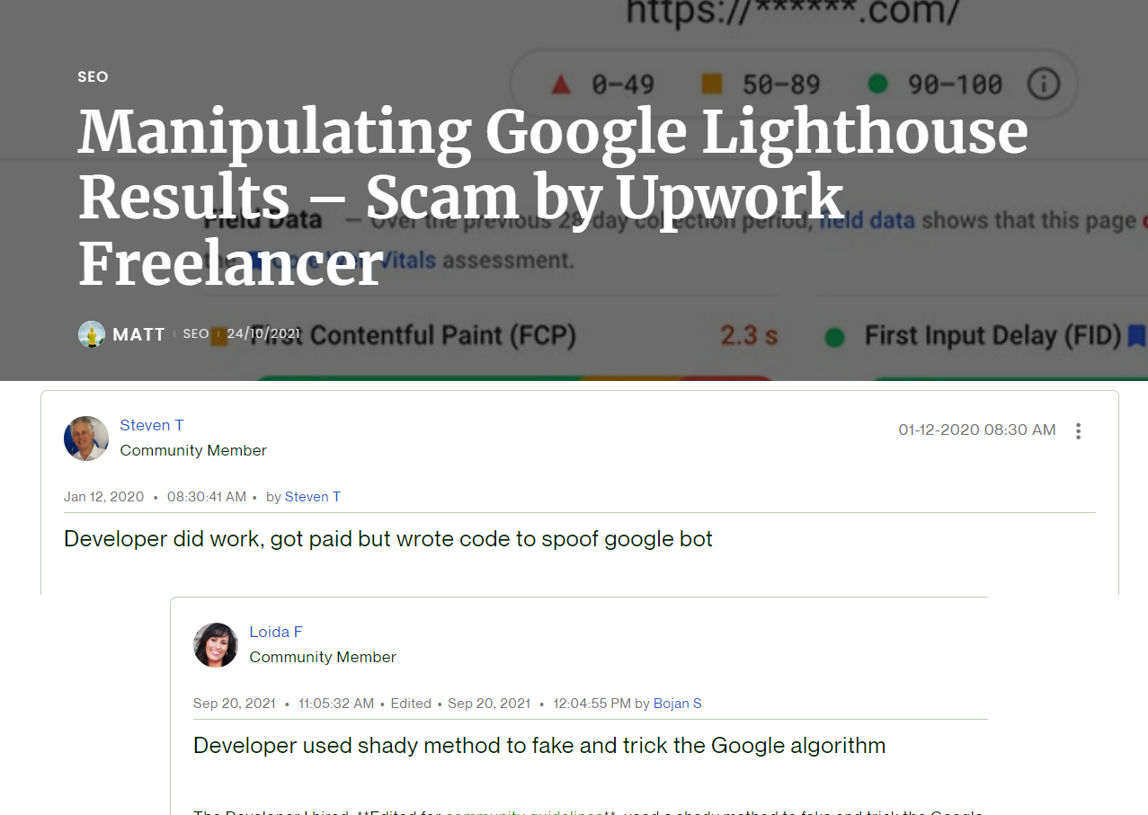
Task: Click the post title 'Developer did work, got paid'
Action: coord(388,539)
